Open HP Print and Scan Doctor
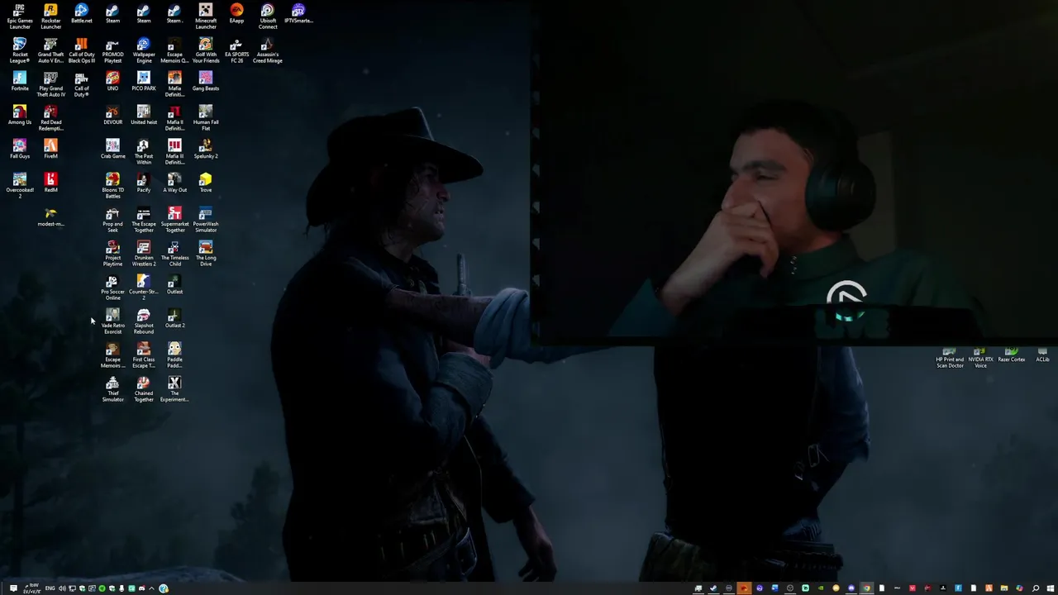This screenshot has height=595, width=1058. 950,358
